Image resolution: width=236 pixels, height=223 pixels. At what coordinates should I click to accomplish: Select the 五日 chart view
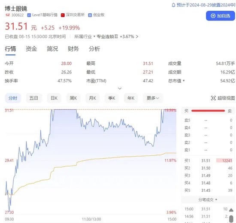pos(34,98)
